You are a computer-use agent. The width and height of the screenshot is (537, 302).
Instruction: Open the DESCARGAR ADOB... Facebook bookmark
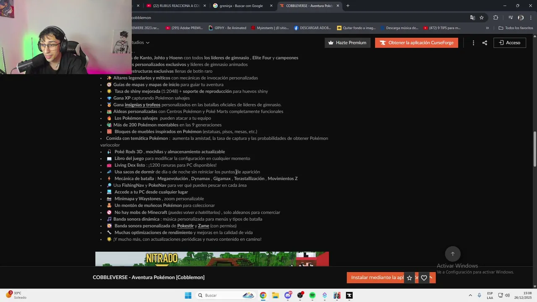(x=313, y=28)
